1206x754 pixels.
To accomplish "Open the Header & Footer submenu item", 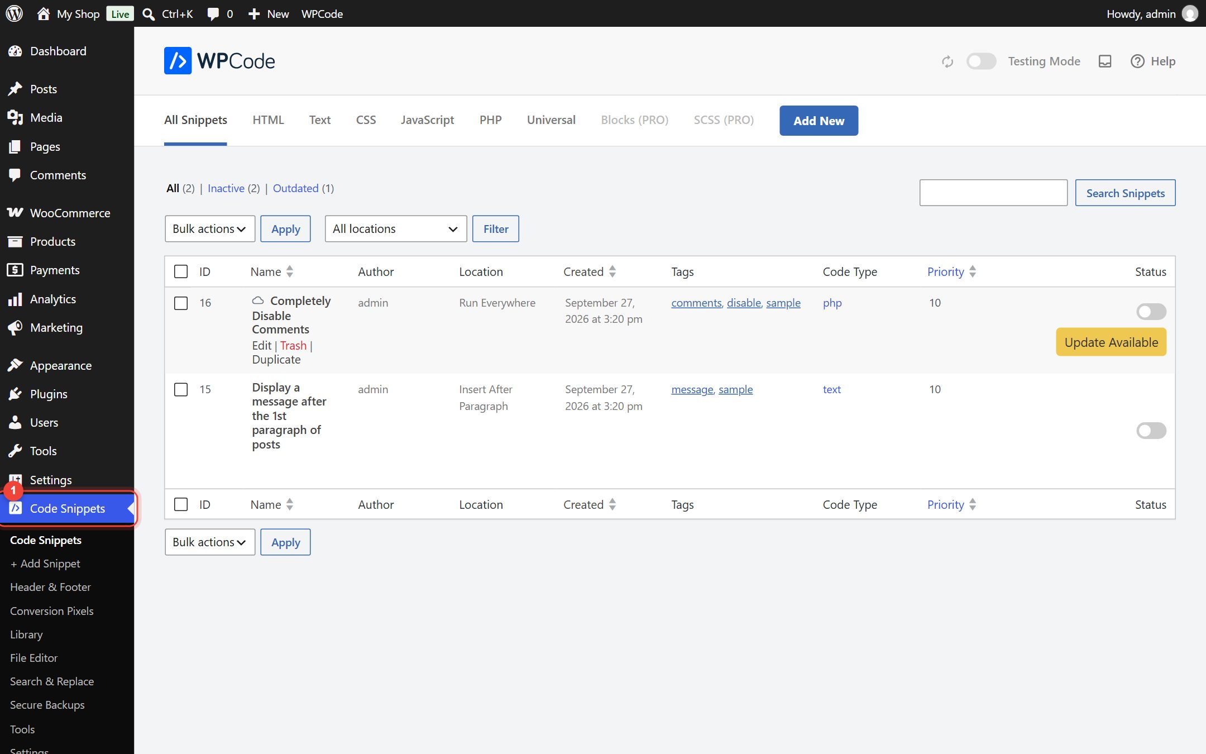I will [x=50, y=587].
